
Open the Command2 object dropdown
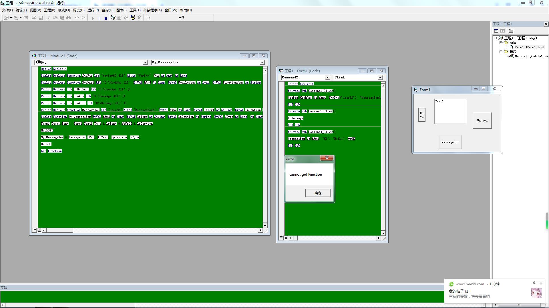327,78
